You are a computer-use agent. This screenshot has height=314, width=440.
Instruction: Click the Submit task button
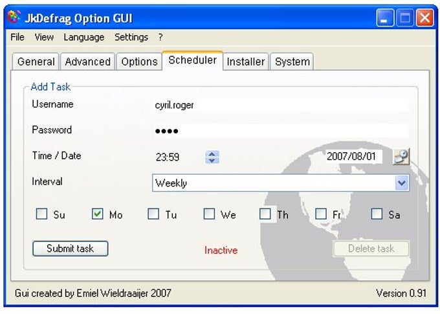[70, 249]
